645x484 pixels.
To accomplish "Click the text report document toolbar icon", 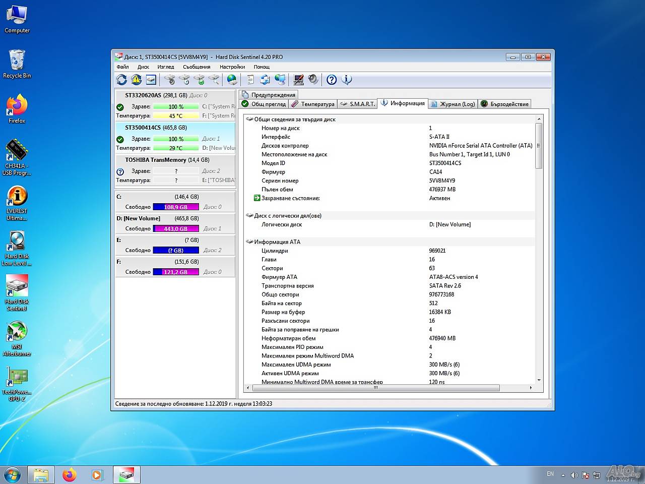I will [250, 80].
